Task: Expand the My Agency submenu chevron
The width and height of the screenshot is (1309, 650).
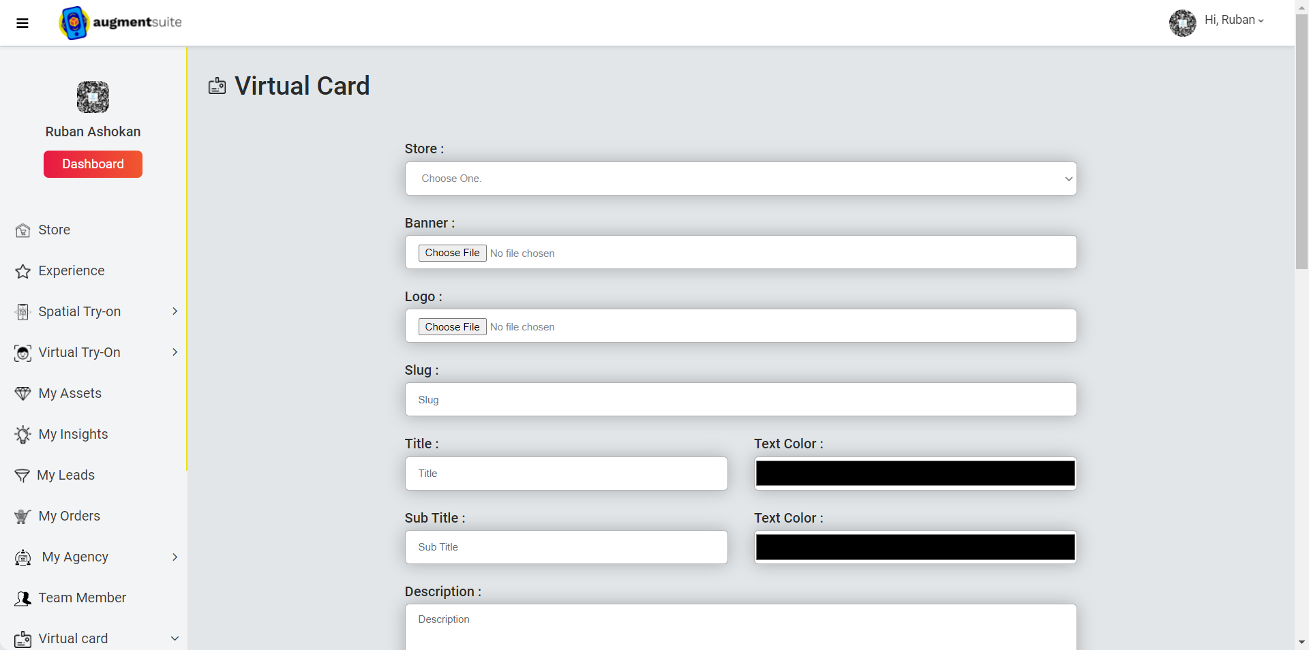Action: pyautogui.click(x=175, y=557)
